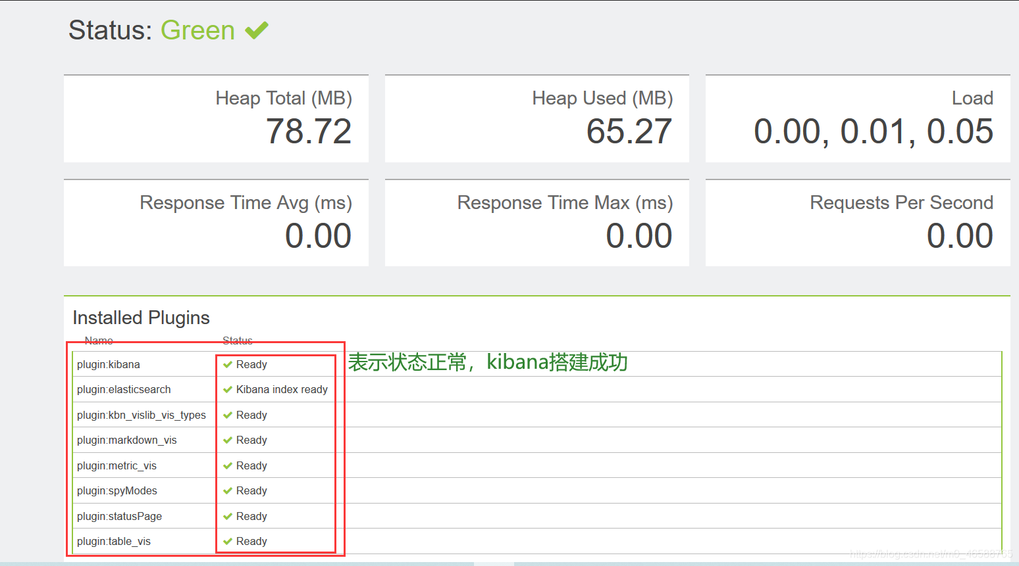
Task: Click the Requests Per Second value 0.00
Action: point(960,236)
